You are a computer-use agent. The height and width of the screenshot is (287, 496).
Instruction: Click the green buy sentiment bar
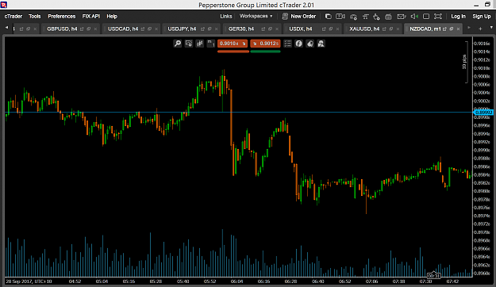click(265, 52)
